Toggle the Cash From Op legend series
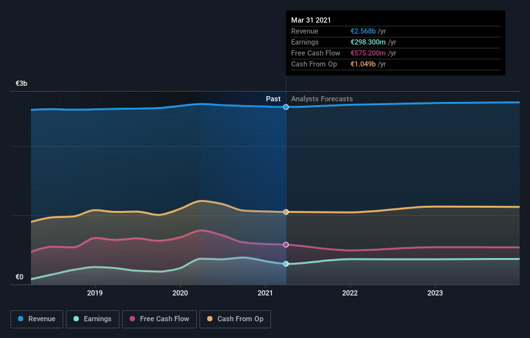 click(x=235, y=319)
